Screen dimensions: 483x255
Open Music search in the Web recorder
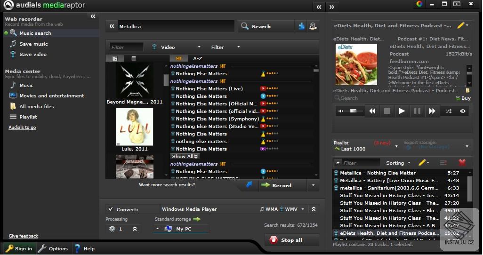[x=35, y=33]
